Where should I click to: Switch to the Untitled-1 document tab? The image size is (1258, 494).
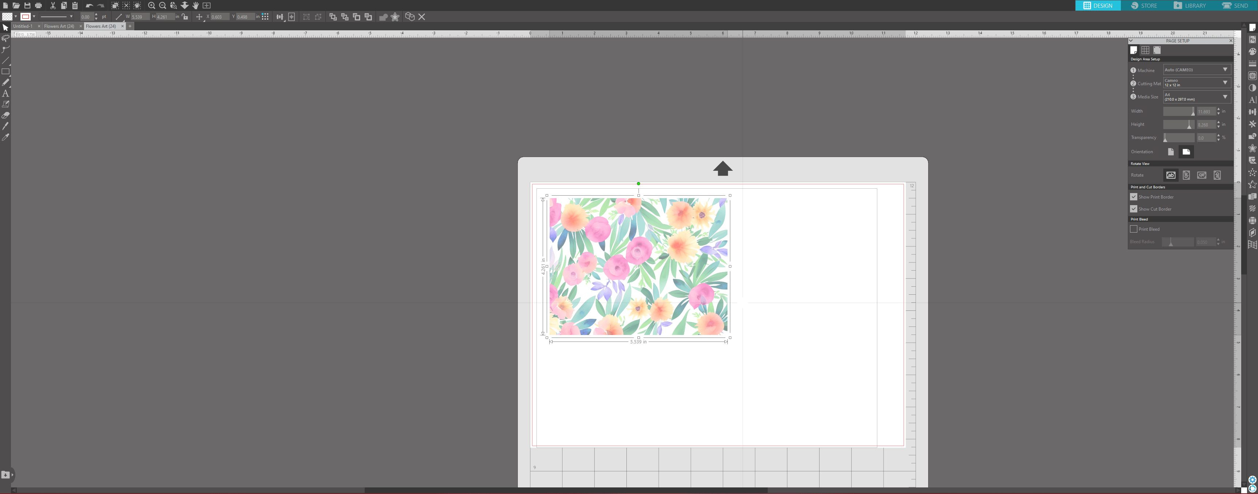(x=23, y=26)
